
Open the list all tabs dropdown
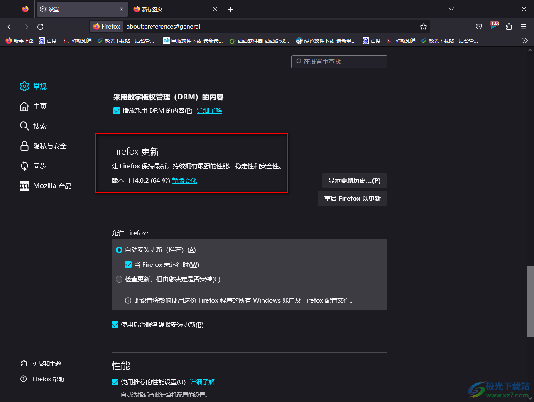coord(451,9)
